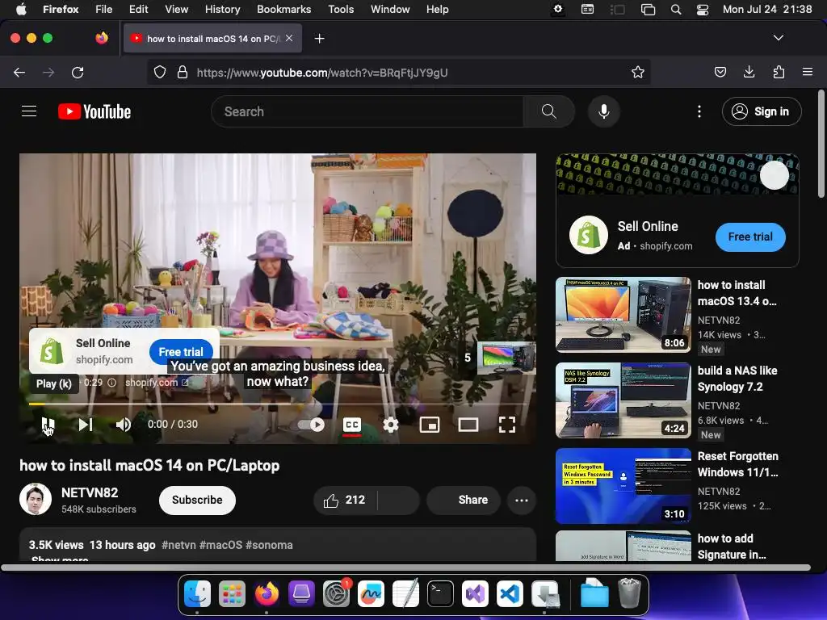Open Launchpad from the Dock

point(232,593)
